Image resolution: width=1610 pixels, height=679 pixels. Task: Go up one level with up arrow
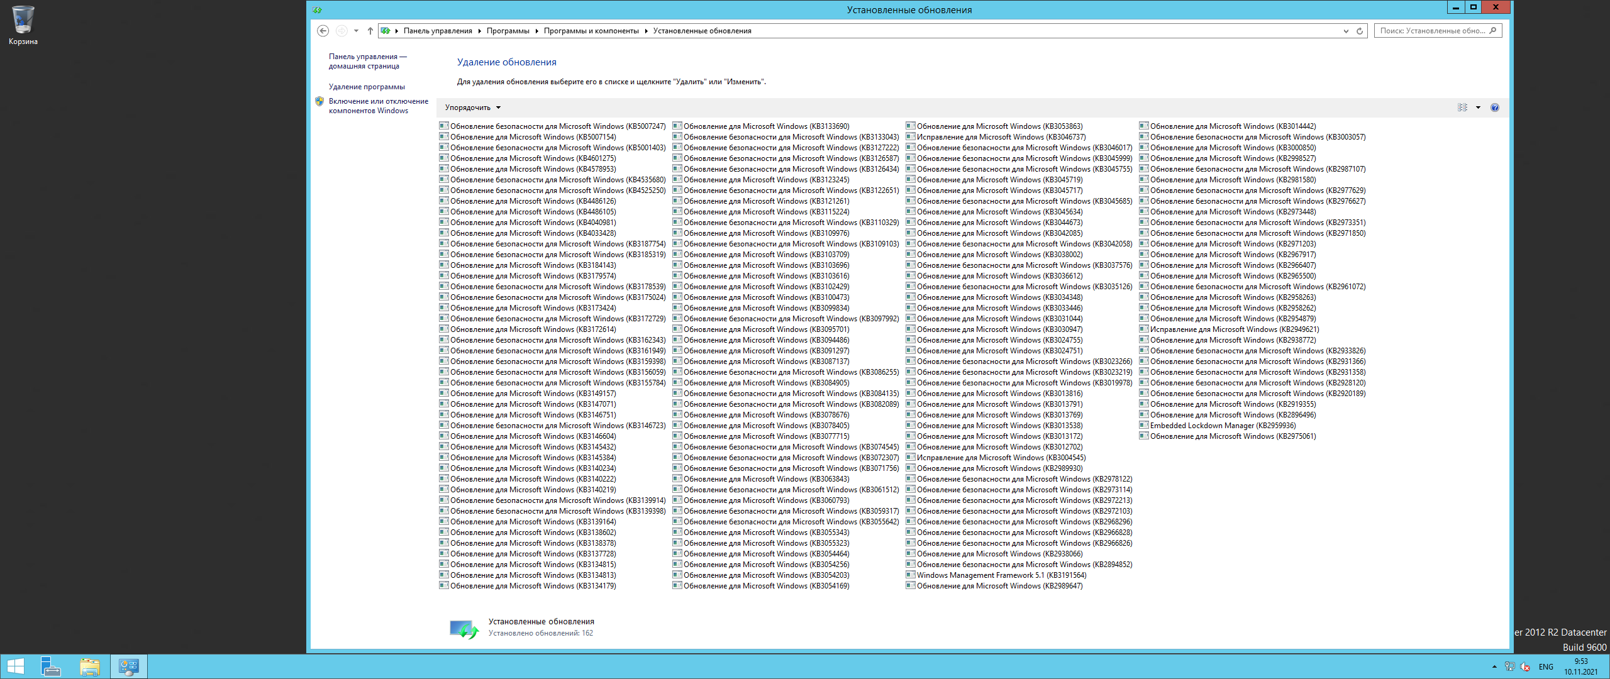[x=370, y=31]
